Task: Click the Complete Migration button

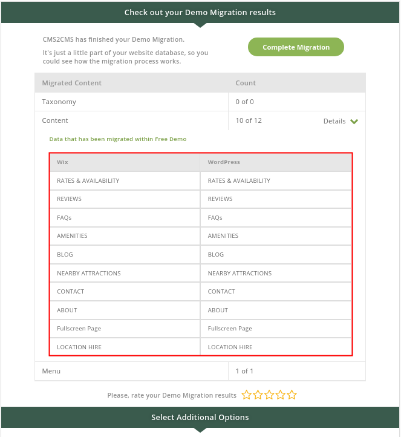Action: tap(296, 47)
